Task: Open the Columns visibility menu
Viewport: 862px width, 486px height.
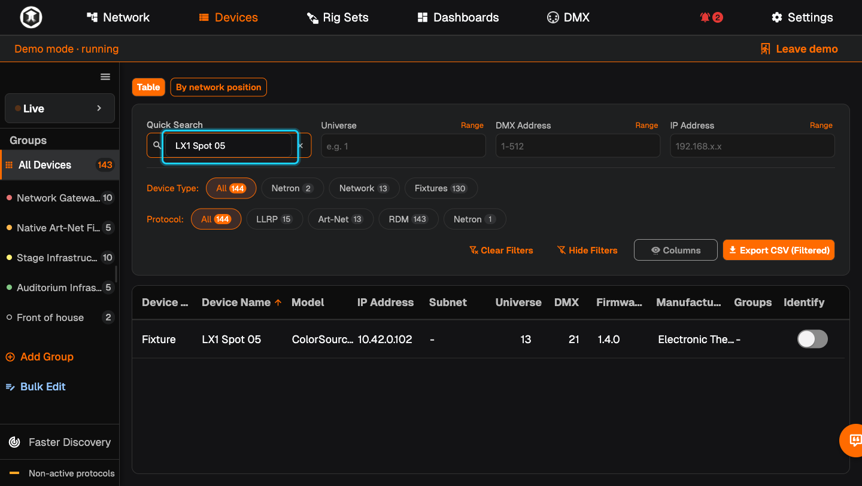Action: click(675, 250)
